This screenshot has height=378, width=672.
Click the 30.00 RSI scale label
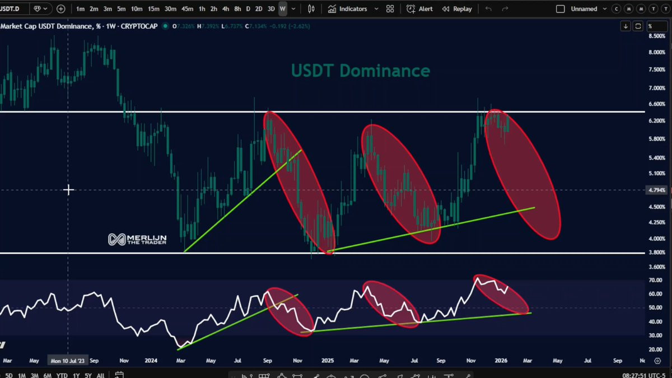click(x=655, y=335)
